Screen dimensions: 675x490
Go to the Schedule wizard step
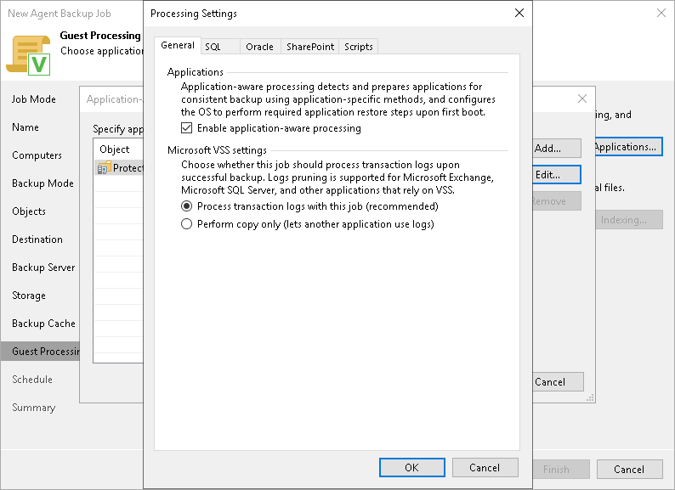coord(32,380)
